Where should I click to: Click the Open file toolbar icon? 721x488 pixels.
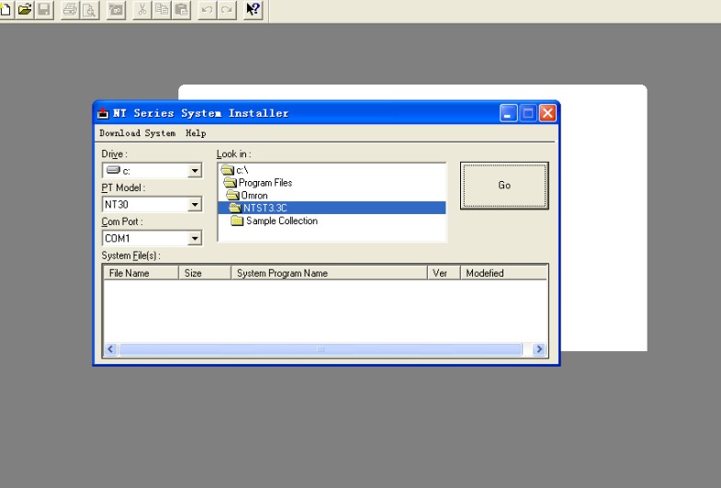click(23, 10)
